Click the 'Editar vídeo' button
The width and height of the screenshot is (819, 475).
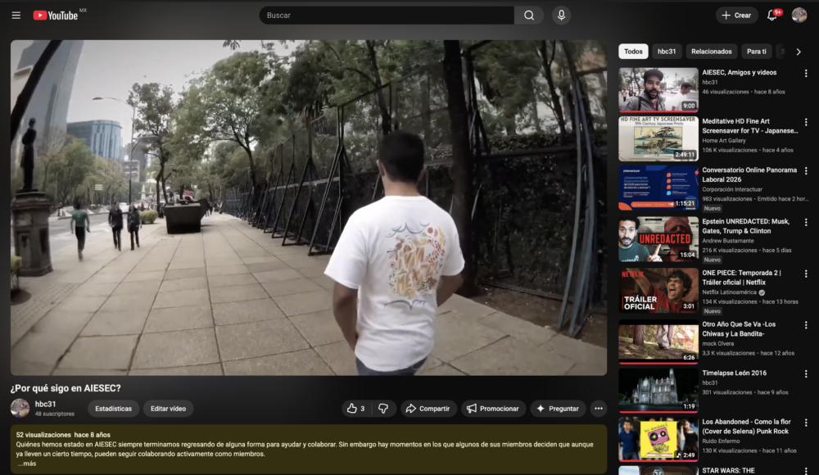click(168, 409)
